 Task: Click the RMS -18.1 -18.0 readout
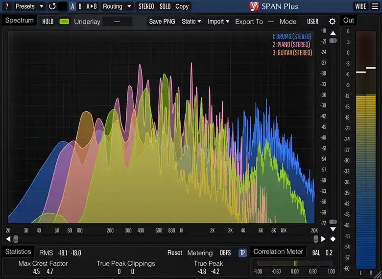click(x=60, y=253)
